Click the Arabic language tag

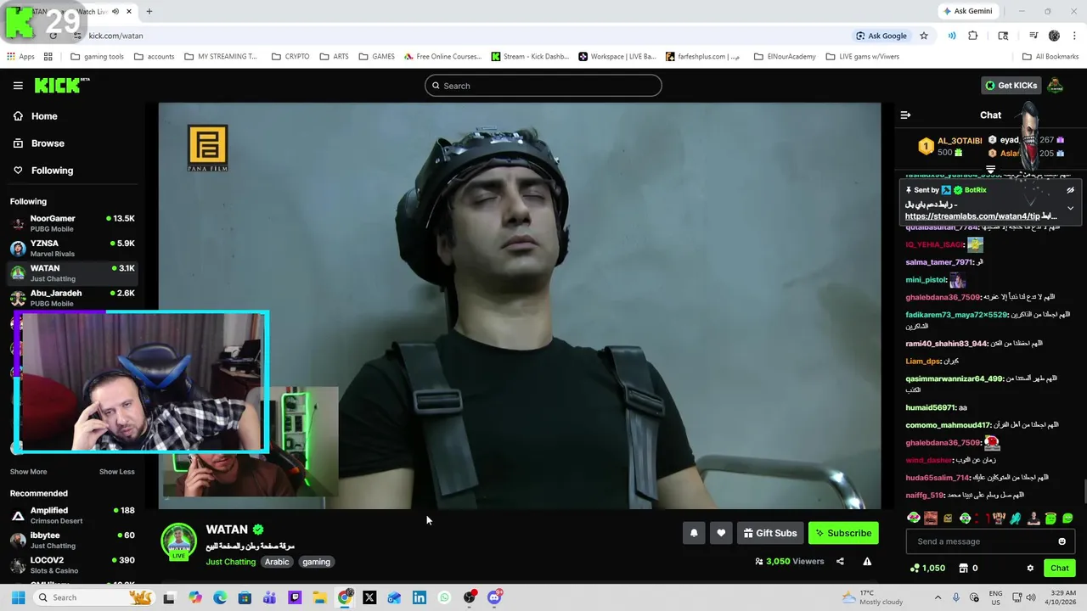pyautogui.click(x=277, y=562)
